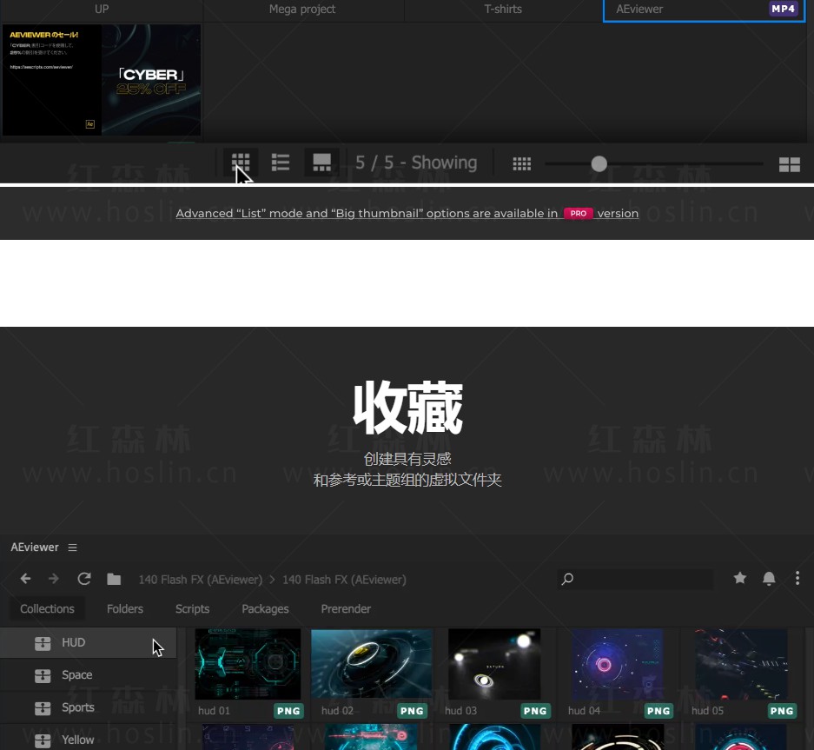Open the PRO version upgrade link
814x750 pixels.
[407, 214]
